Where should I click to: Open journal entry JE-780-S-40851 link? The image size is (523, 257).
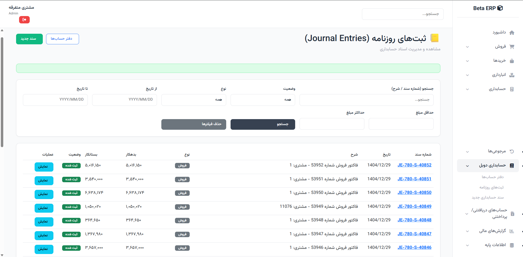(x=414, y=179)
